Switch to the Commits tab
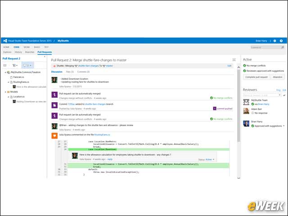The image size is (288, 216). coord(83,72)
